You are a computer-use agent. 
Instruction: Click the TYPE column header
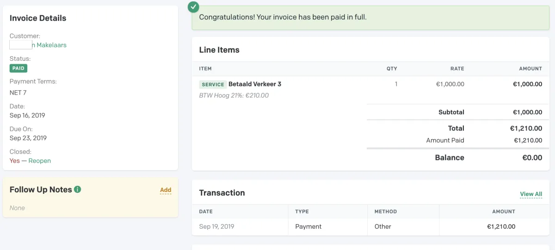click(x=302, y=211)
